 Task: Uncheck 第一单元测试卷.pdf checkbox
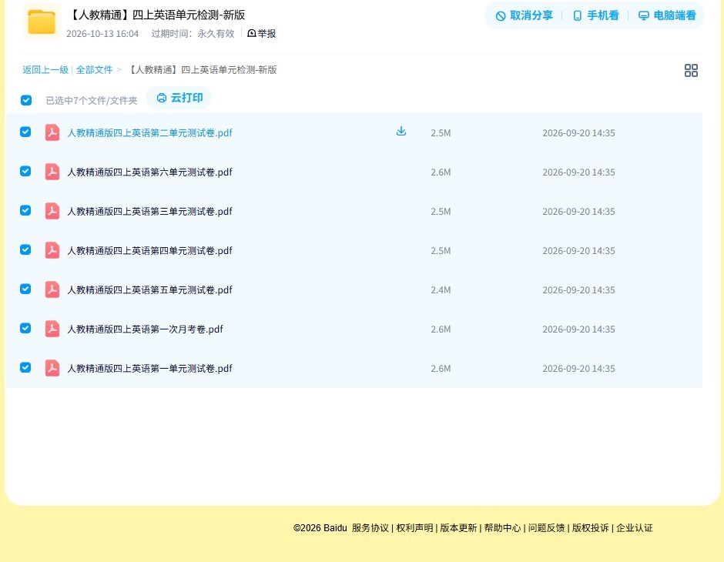25,367
